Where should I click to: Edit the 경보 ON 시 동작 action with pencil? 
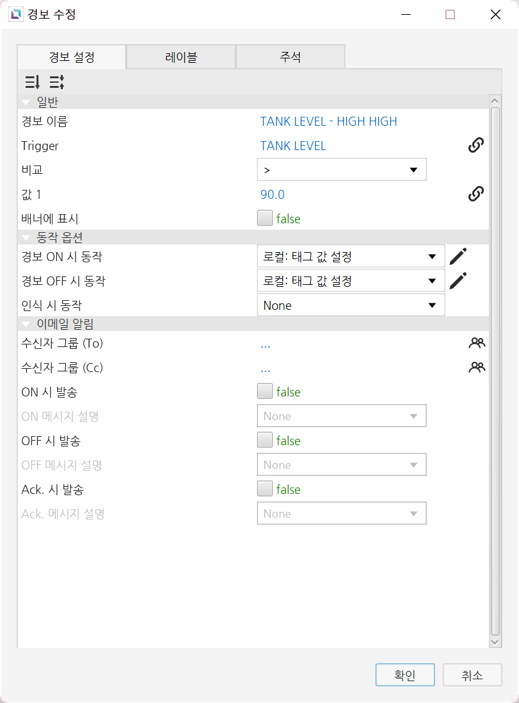[457, 257]
